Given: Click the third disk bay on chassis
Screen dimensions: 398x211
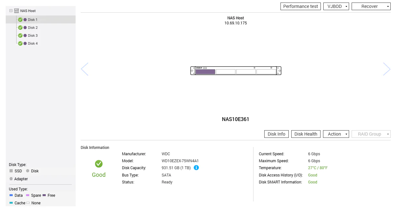Looking at the screenshot, I should [246, 72].
